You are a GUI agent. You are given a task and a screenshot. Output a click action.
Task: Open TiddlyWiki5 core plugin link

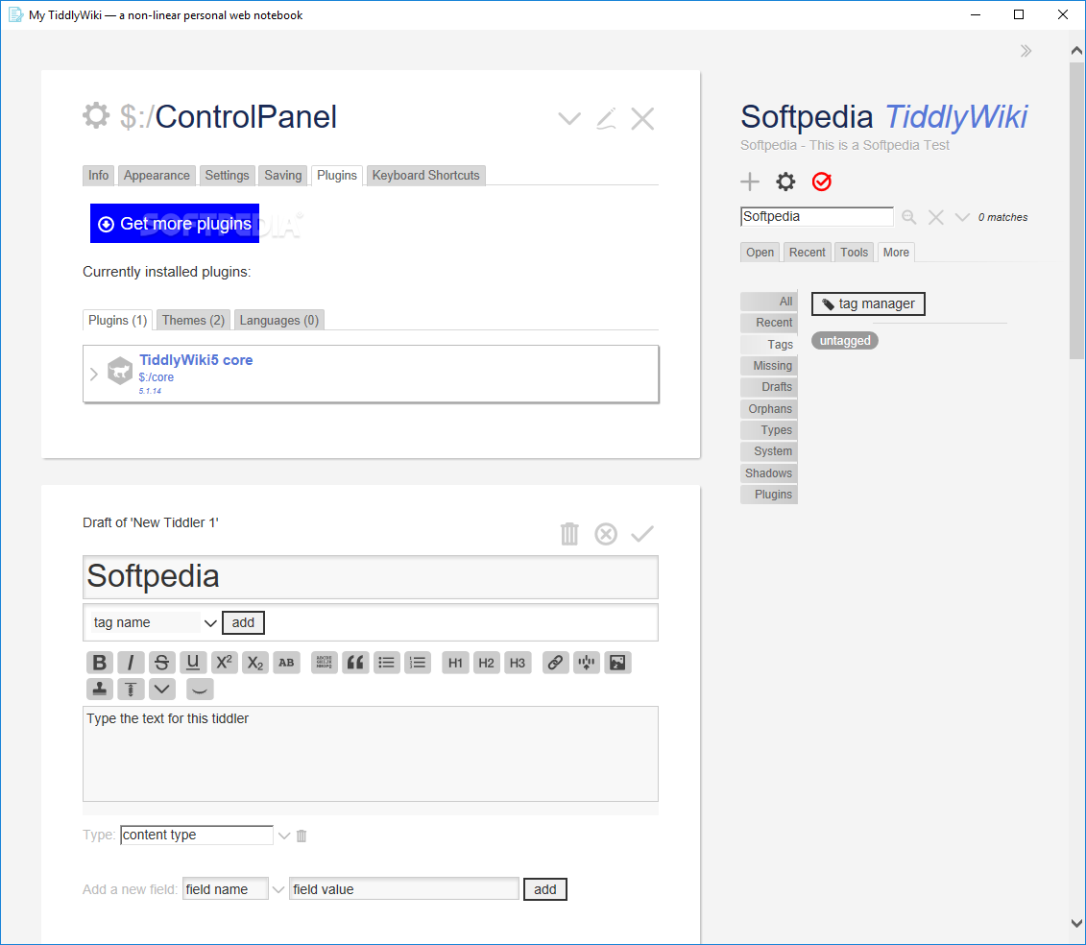coord(196,360)
